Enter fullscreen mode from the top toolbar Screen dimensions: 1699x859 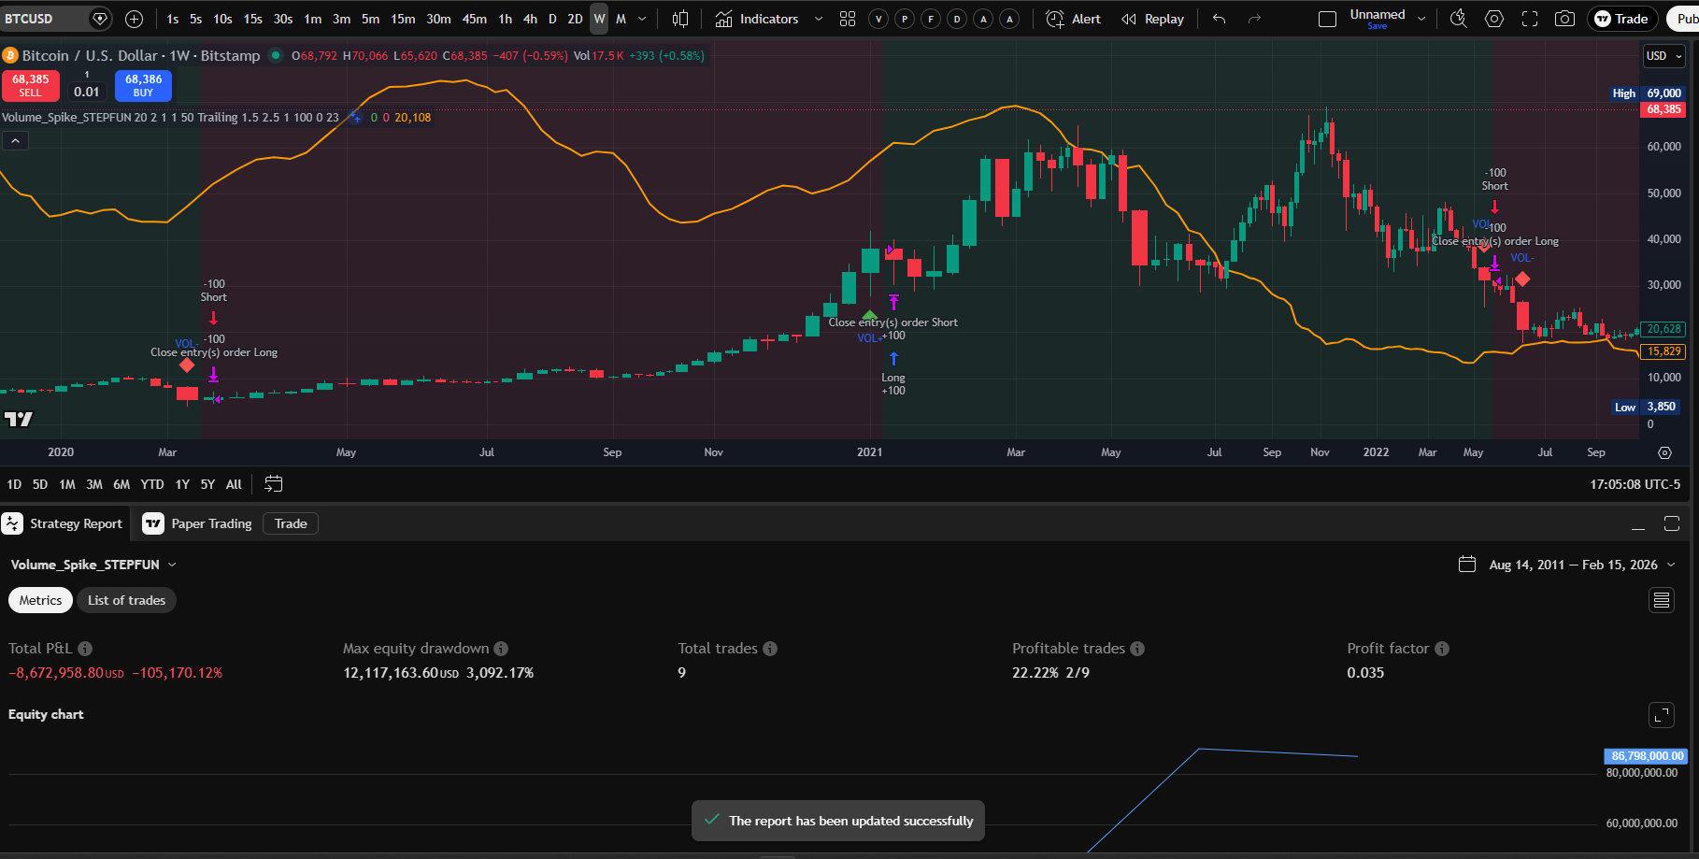[x=1530, y=18]
